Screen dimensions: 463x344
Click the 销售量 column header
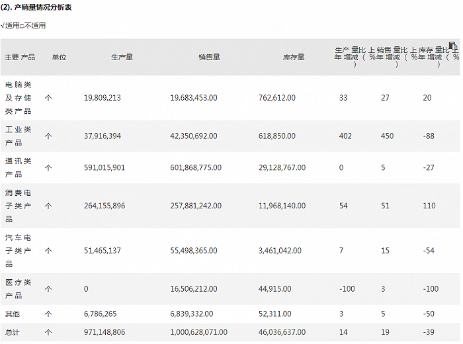point(209,57)
